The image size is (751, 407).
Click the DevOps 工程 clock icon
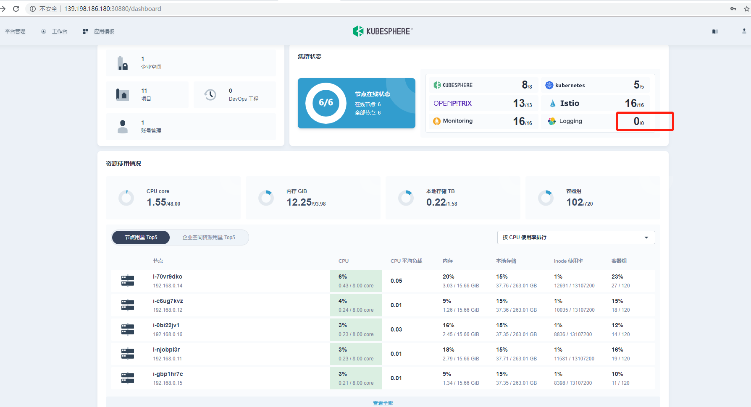click(210, 94)
